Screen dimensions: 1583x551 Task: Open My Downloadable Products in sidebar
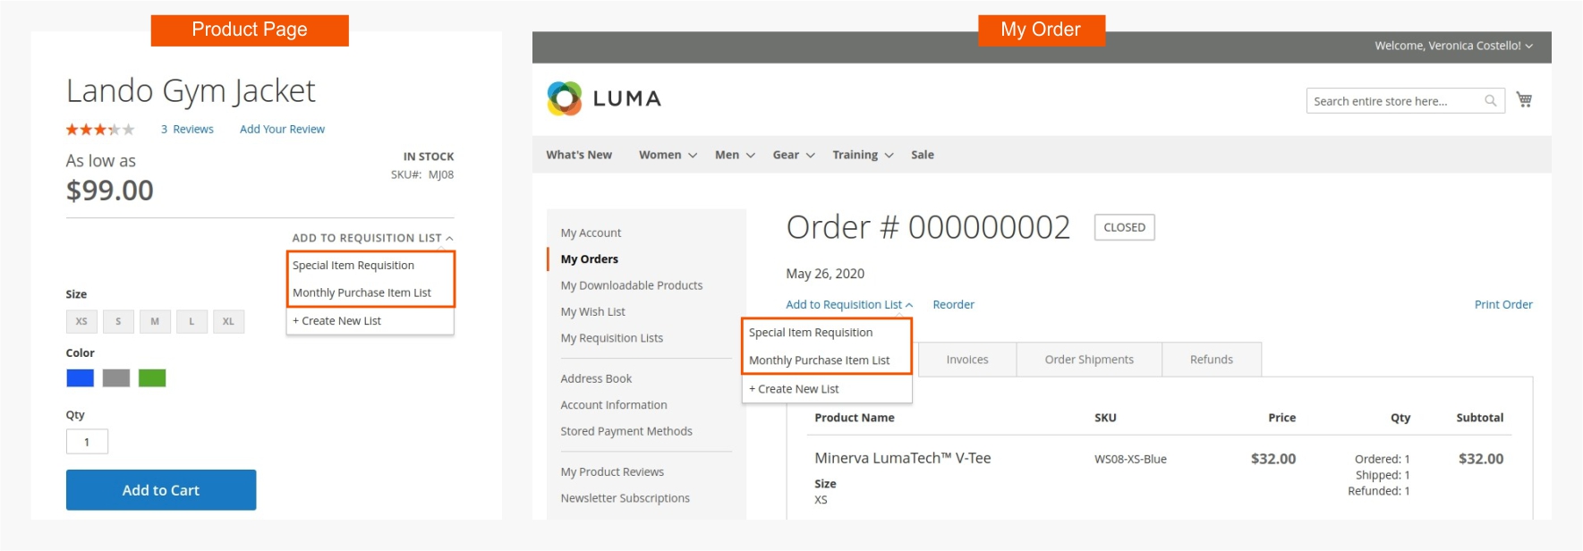click(x=631, y=285)
